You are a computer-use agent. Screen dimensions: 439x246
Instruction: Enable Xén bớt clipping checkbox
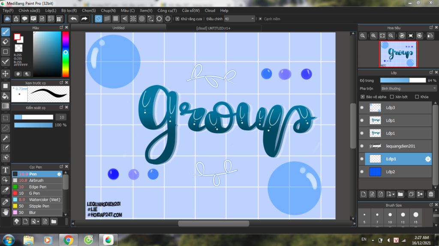pyautogui.click(x=392, y=97)
